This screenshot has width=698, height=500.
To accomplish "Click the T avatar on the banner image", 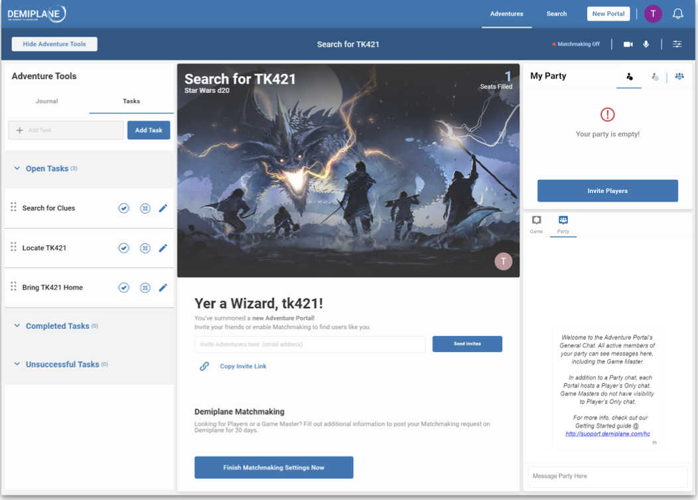I will coord(504,261).
